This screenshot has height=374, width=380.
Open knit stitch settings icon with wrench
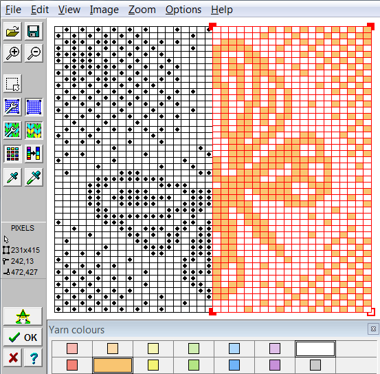pyautogui.click(x=12, y=130)
